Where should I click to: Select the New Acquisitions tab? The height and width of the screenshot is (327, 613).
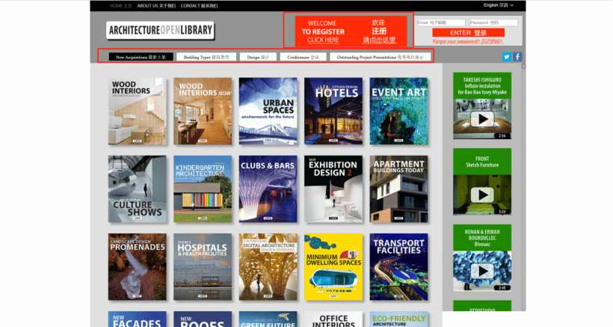click(141, 57)
